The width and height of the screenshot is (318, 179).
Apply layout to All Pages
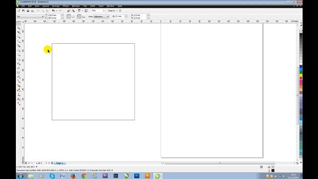pos(79,16)
